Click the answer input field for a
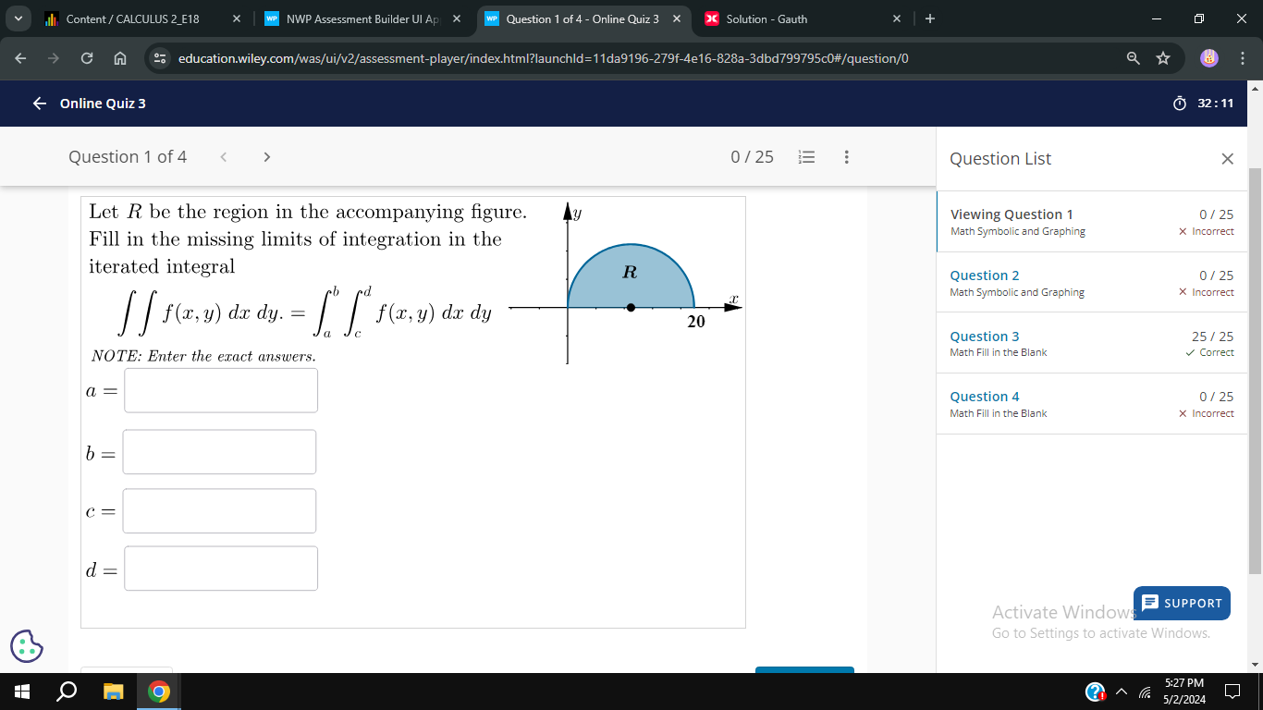The image size is (1263, 710). pyautogui.click(x=220, y=390)
